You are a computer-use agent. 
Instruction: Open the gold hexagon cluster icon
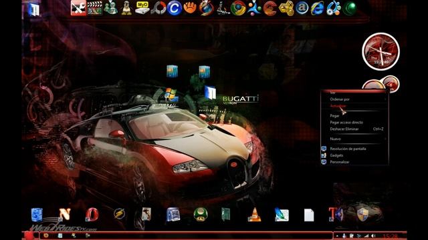(x=286, y=8)
